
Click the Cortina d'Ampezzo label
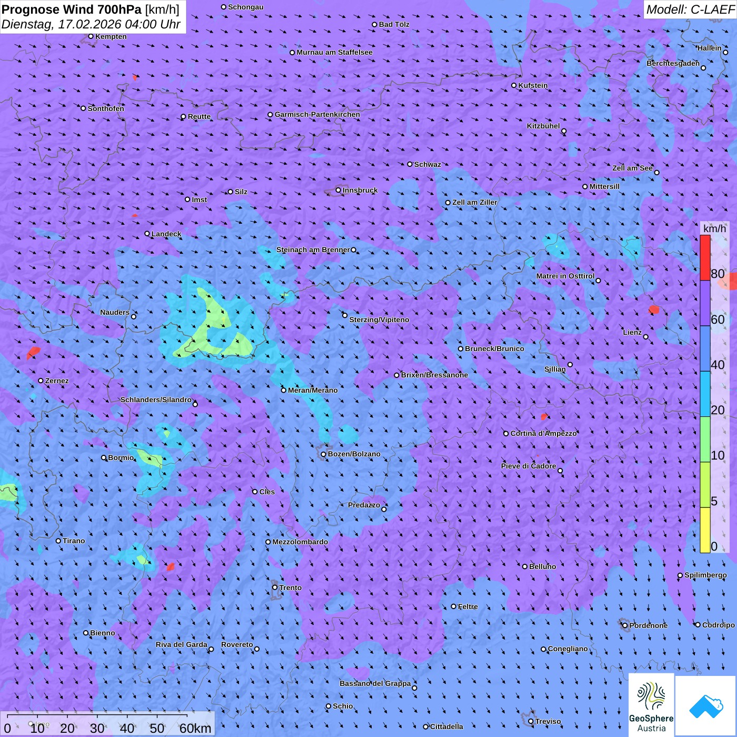click(x=543, y=433)
